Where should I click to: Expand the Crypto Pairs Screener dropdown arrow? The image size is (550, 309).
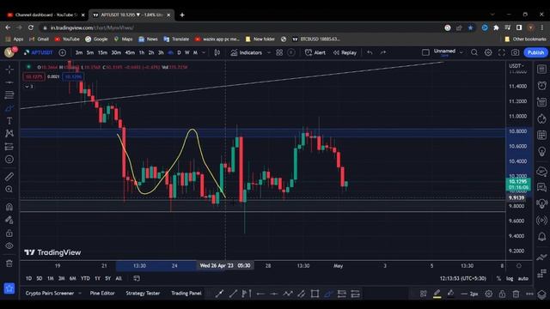[80, 294]
